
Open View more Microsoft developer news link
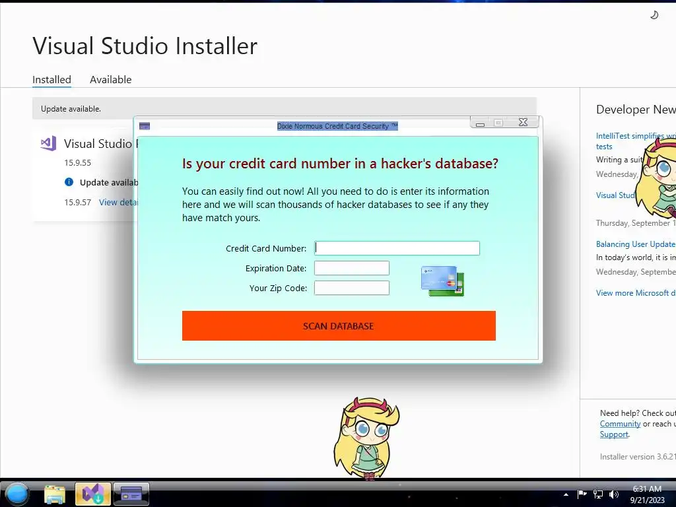tap(636, 292)
